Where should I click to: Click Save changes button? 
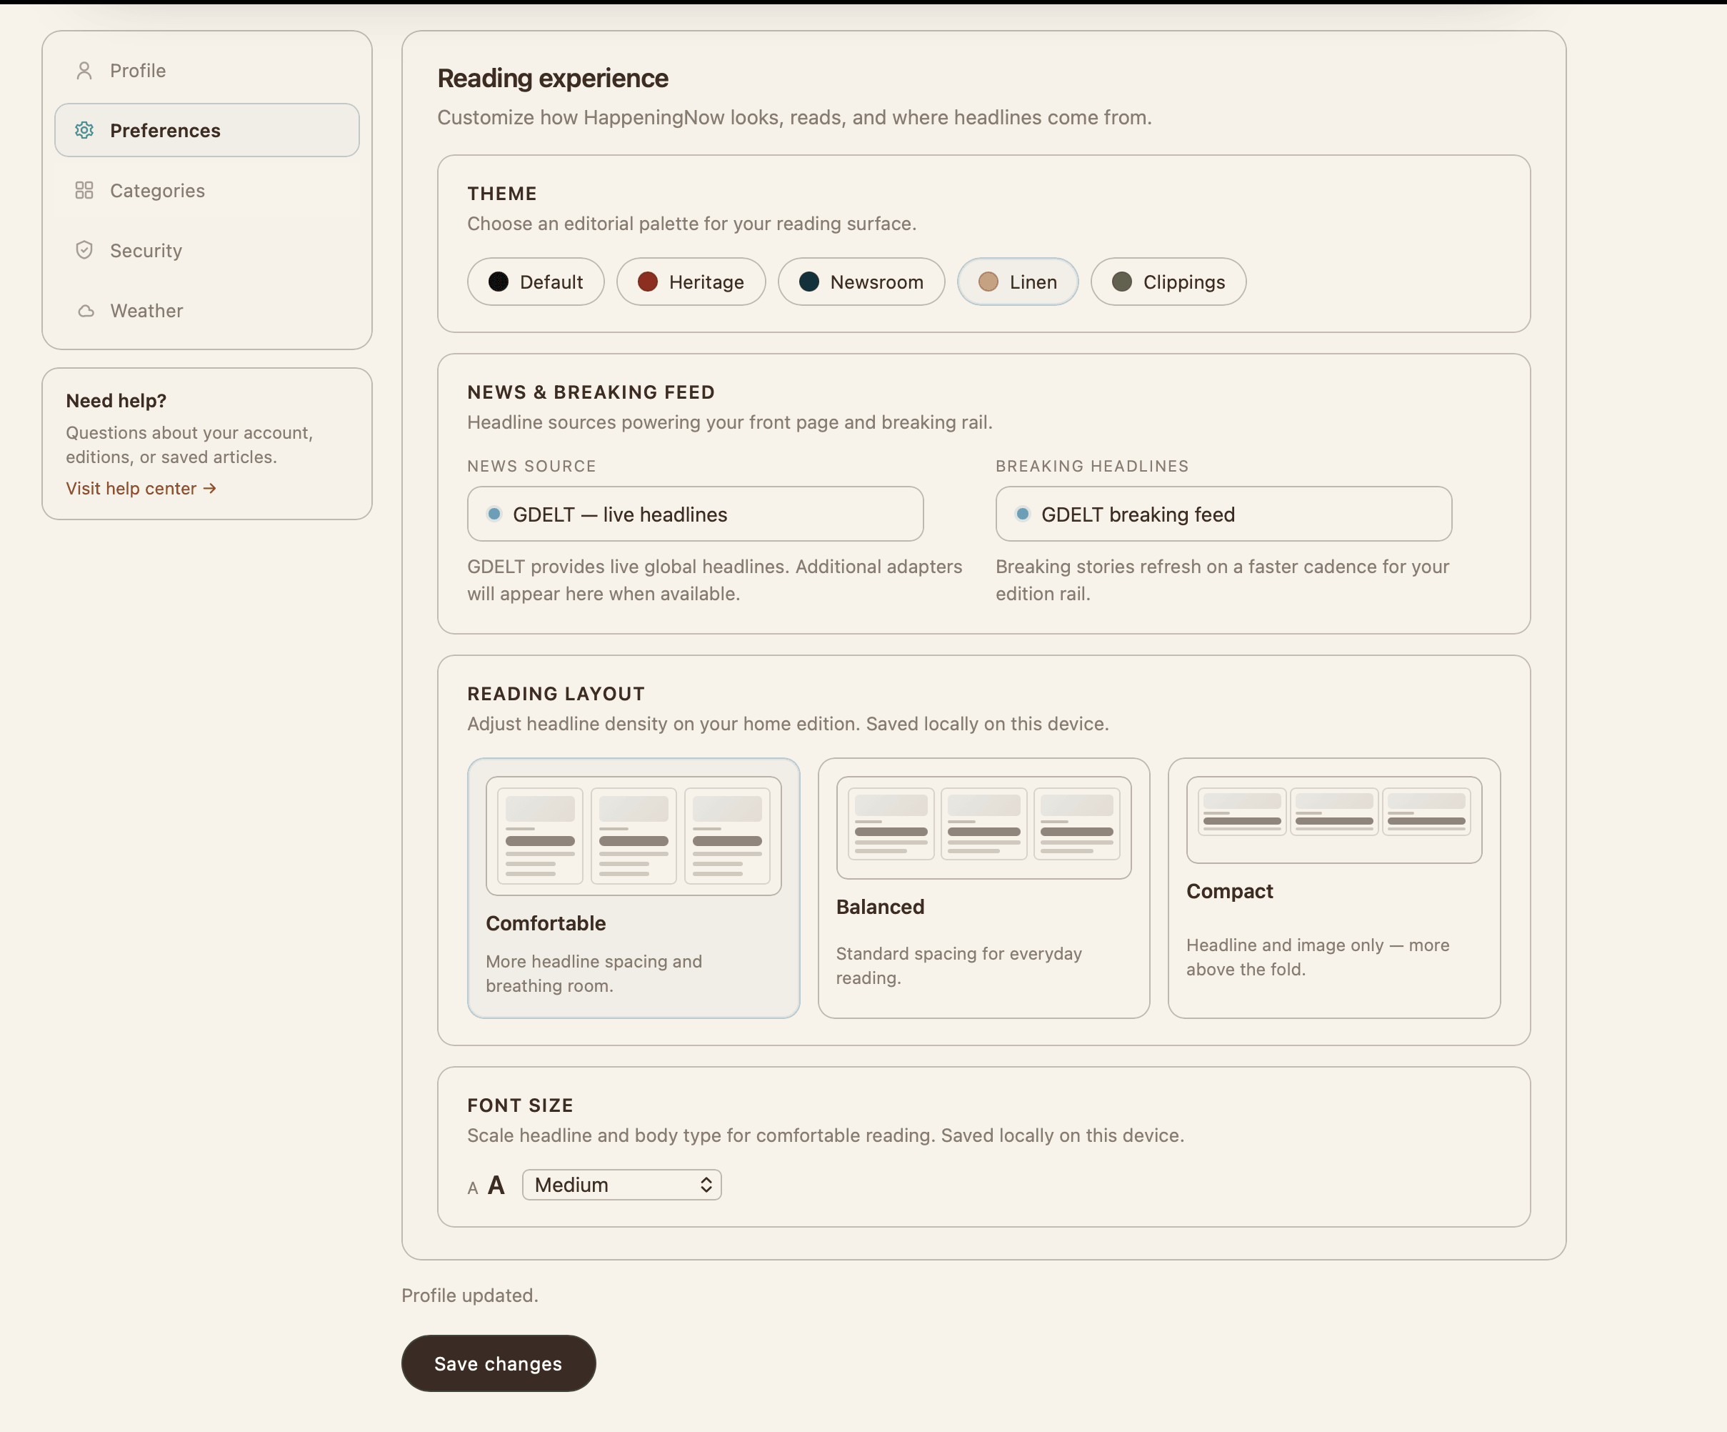coord(499,1363)
